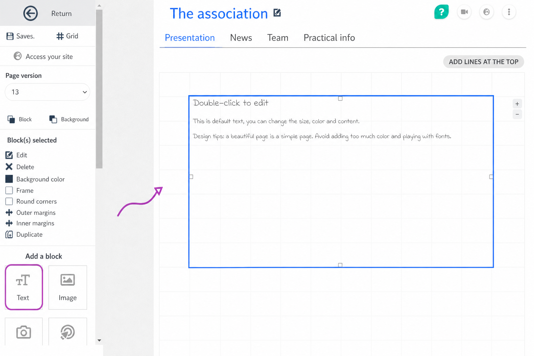Click ADD LINES AT THE TOP button
534x356 pixels.
click(x=484, y=62)
